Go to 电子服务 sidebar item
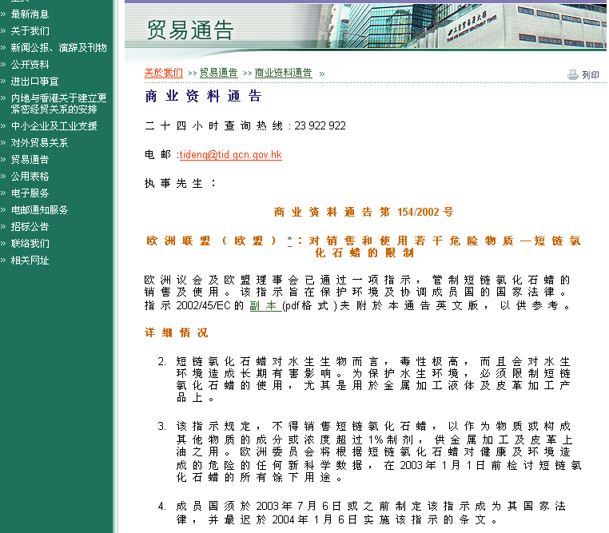This screenshot has width=609, height=533. 30,193
